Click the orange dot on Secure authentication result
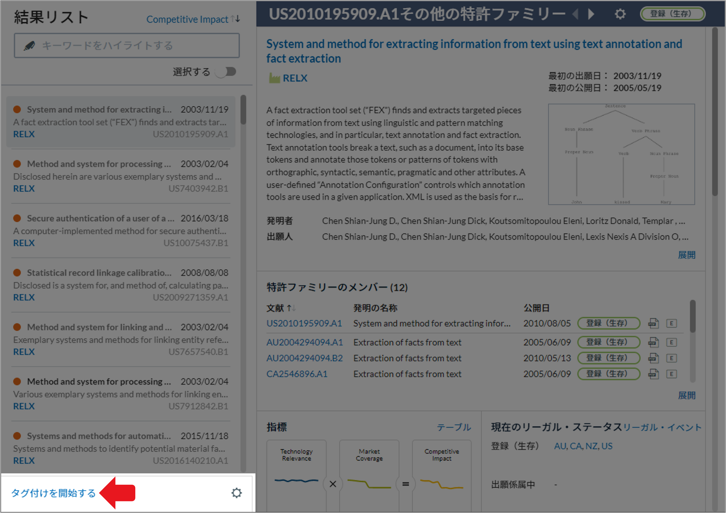Image resolution: width=726 pixels, height=513 pixels. [x=18, y=218]
